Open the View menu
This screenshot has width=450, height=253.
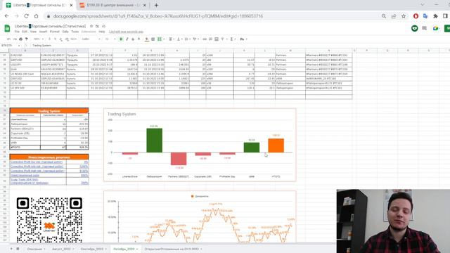click(x=33, y=32)
